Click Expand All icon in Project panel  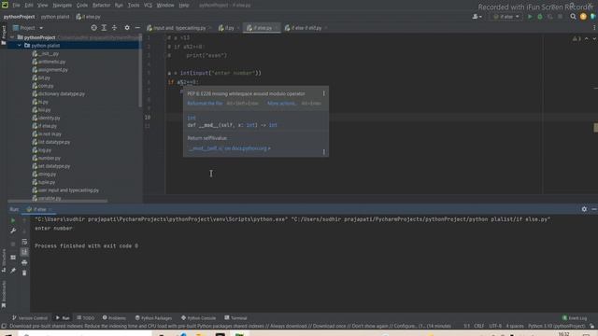104,28
